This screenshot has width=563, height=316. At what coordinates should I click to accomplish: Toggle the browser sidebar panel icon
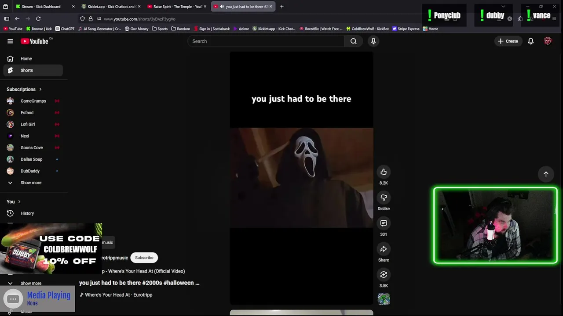(7, 19)
